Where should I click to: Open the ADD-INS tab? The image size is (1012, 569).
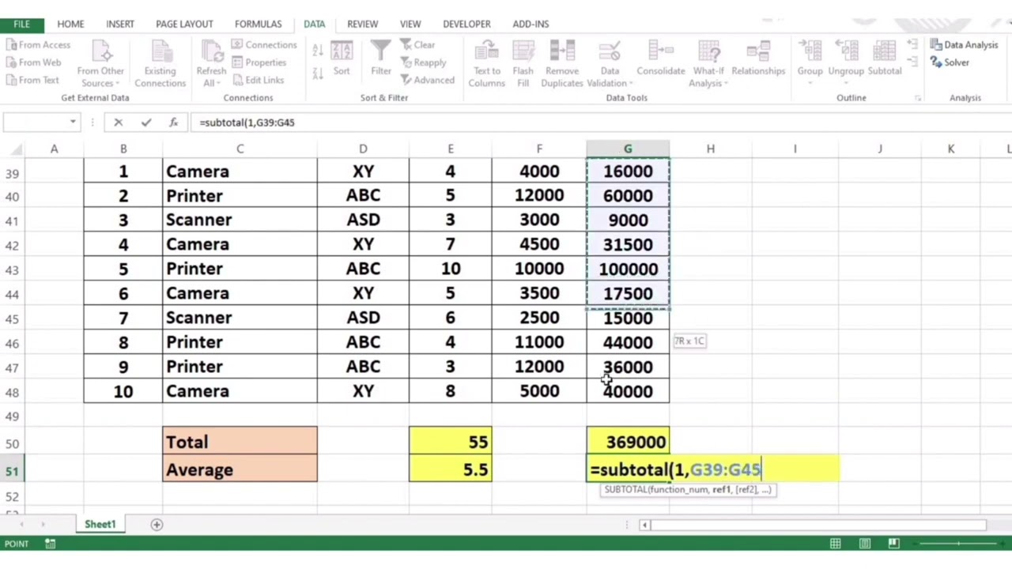(531, 24)
